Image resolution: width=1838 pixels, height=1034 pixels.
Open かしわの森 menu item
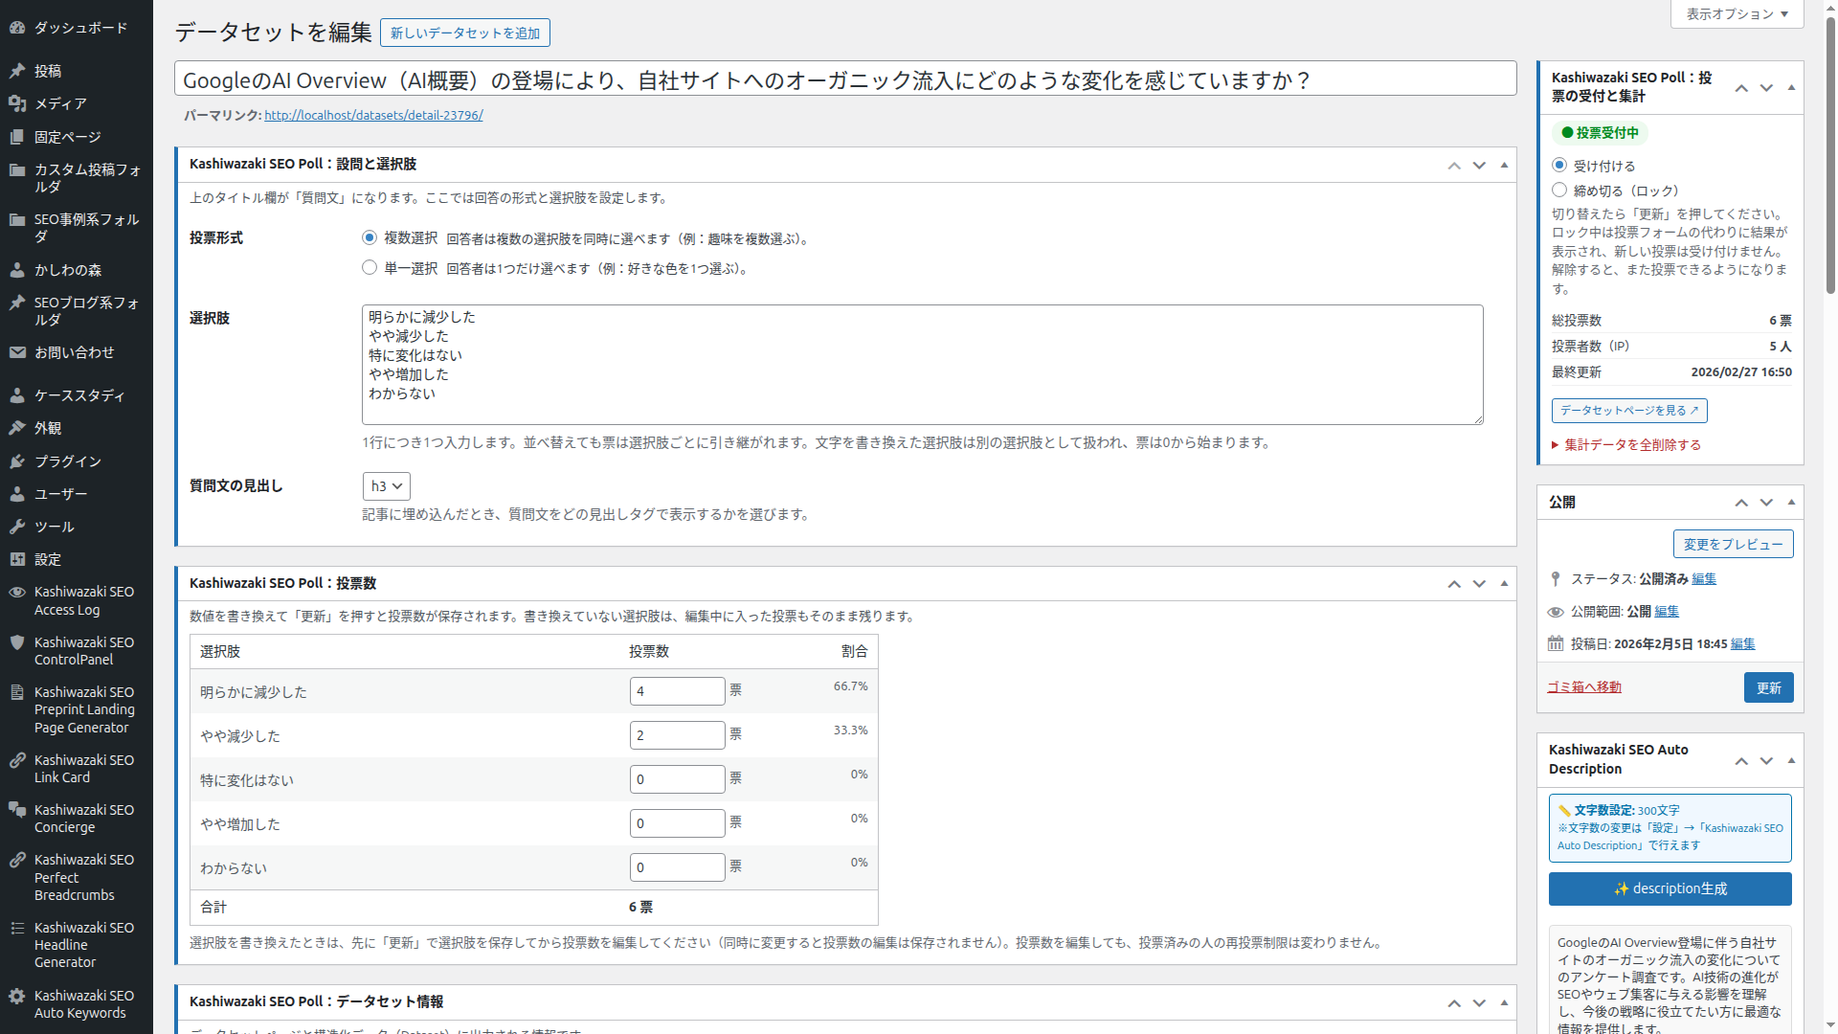(x=77, y=270)
